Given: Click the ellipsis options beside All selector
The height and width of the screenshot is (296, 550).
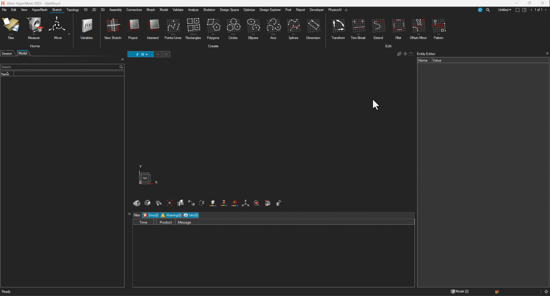Looking at the screenshot, I should click(x=158, y=54).
